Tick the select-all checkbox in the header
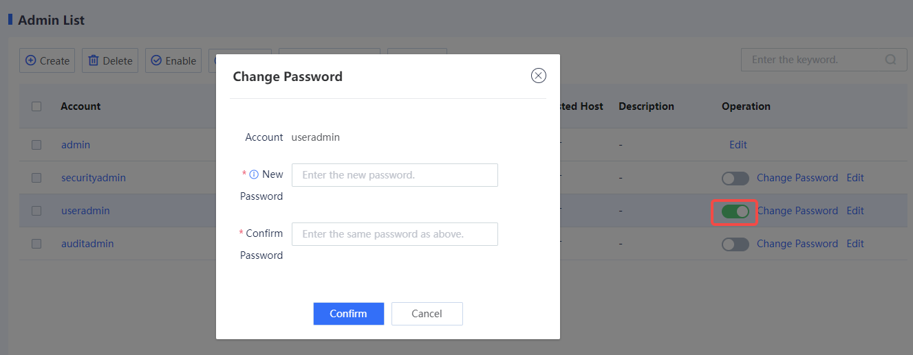Image resolution: width=913 pixels, height=355 pixels. [x=36, y=106]
